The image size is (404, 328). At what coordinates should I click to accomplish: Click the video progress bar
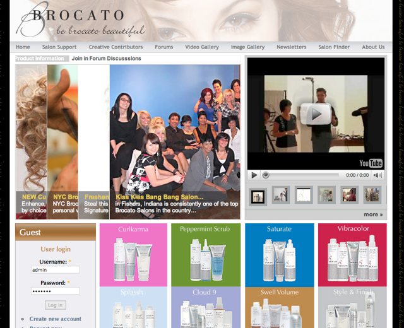pos(300,175)
